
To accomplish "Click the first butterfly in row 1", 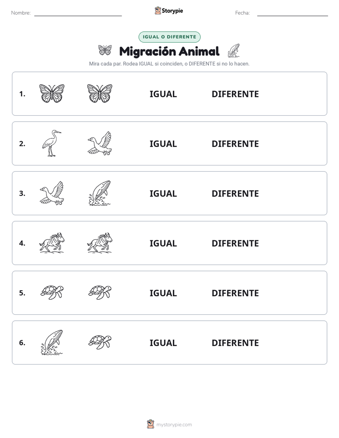I will coord(52,93).
